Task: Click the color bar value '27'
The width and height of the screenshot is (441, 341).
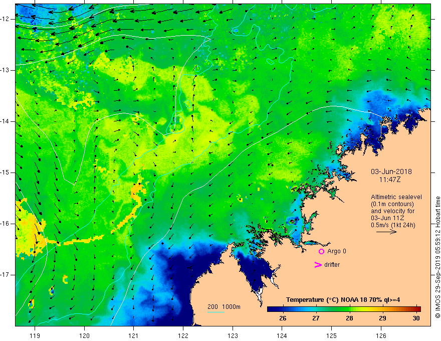Action: [316, 318]
